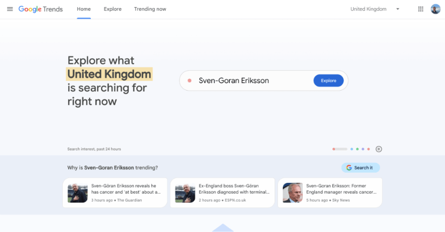Click the upward triangle at page bottom

pyautogui.click(x=223, y=228)
